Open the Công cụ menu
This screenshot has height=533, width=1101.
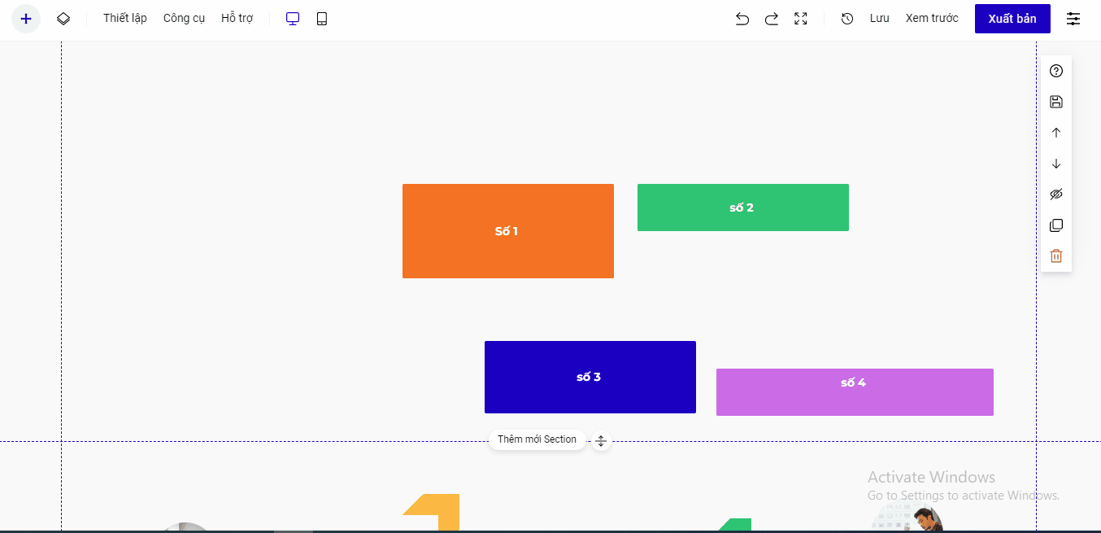point(184,18)
